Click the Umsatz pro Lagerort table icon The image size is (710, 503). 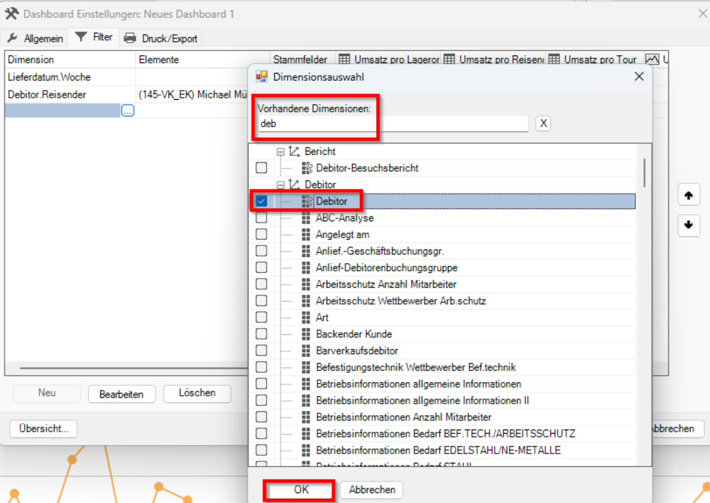345,60
